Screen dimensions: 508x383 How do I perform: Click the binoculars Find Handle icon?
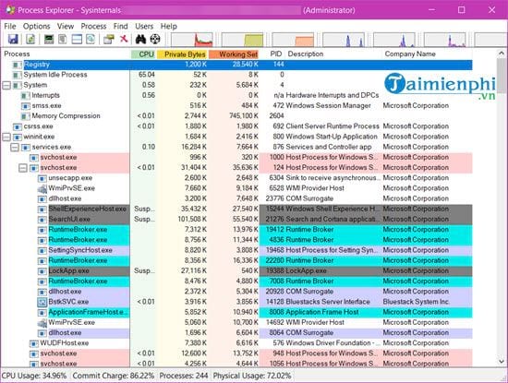click(x=140, y=39)
